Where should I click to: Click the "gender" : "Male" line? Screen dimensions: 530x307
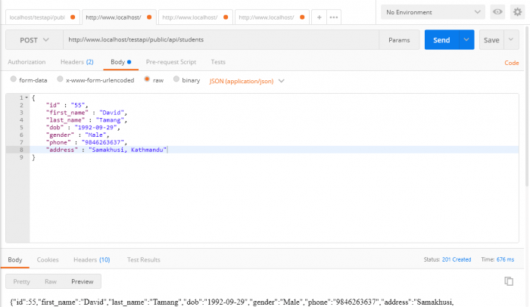78,135
